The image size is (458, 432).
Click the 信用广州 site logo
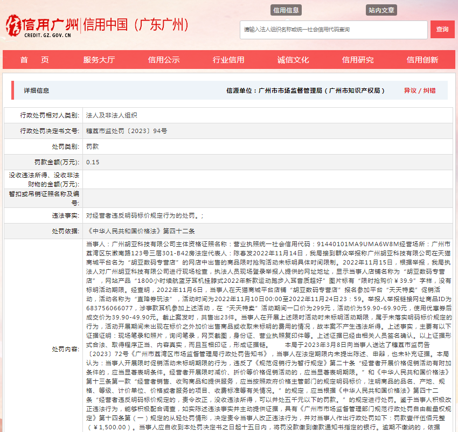42,26
